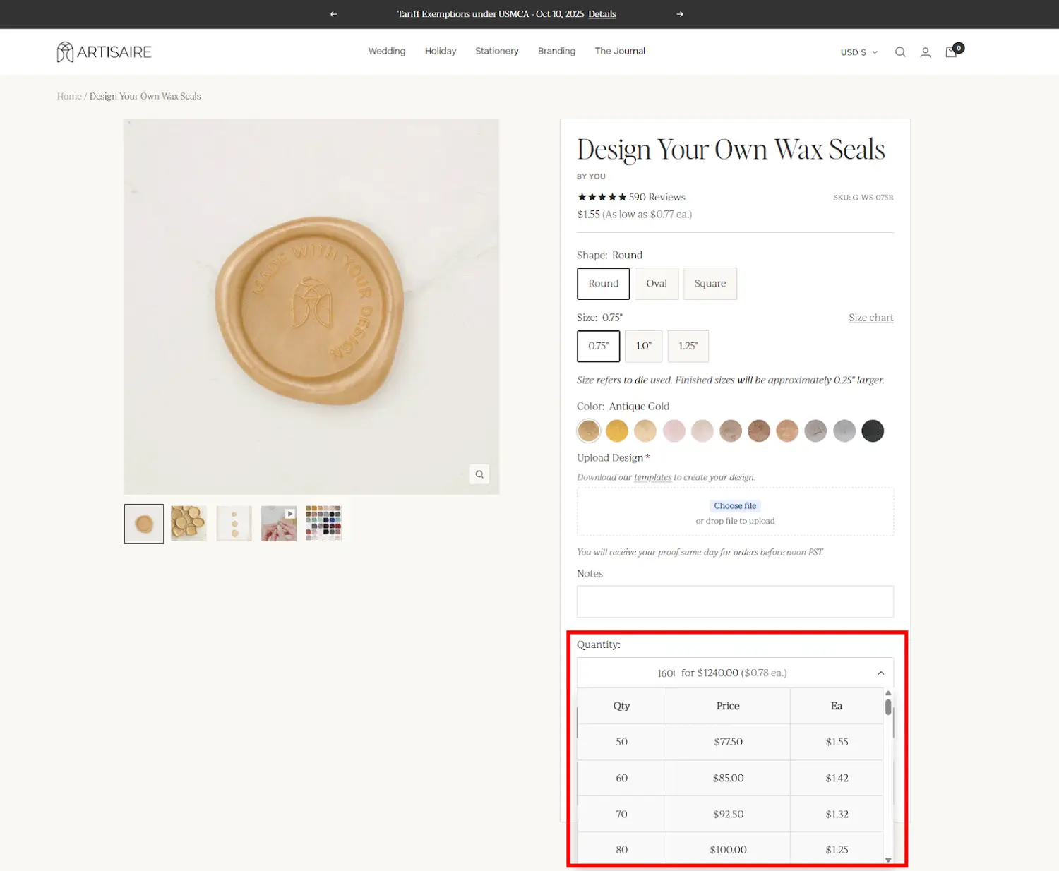
Task: Zoom product image with magnifier button
Action: (x=479, y=474)
